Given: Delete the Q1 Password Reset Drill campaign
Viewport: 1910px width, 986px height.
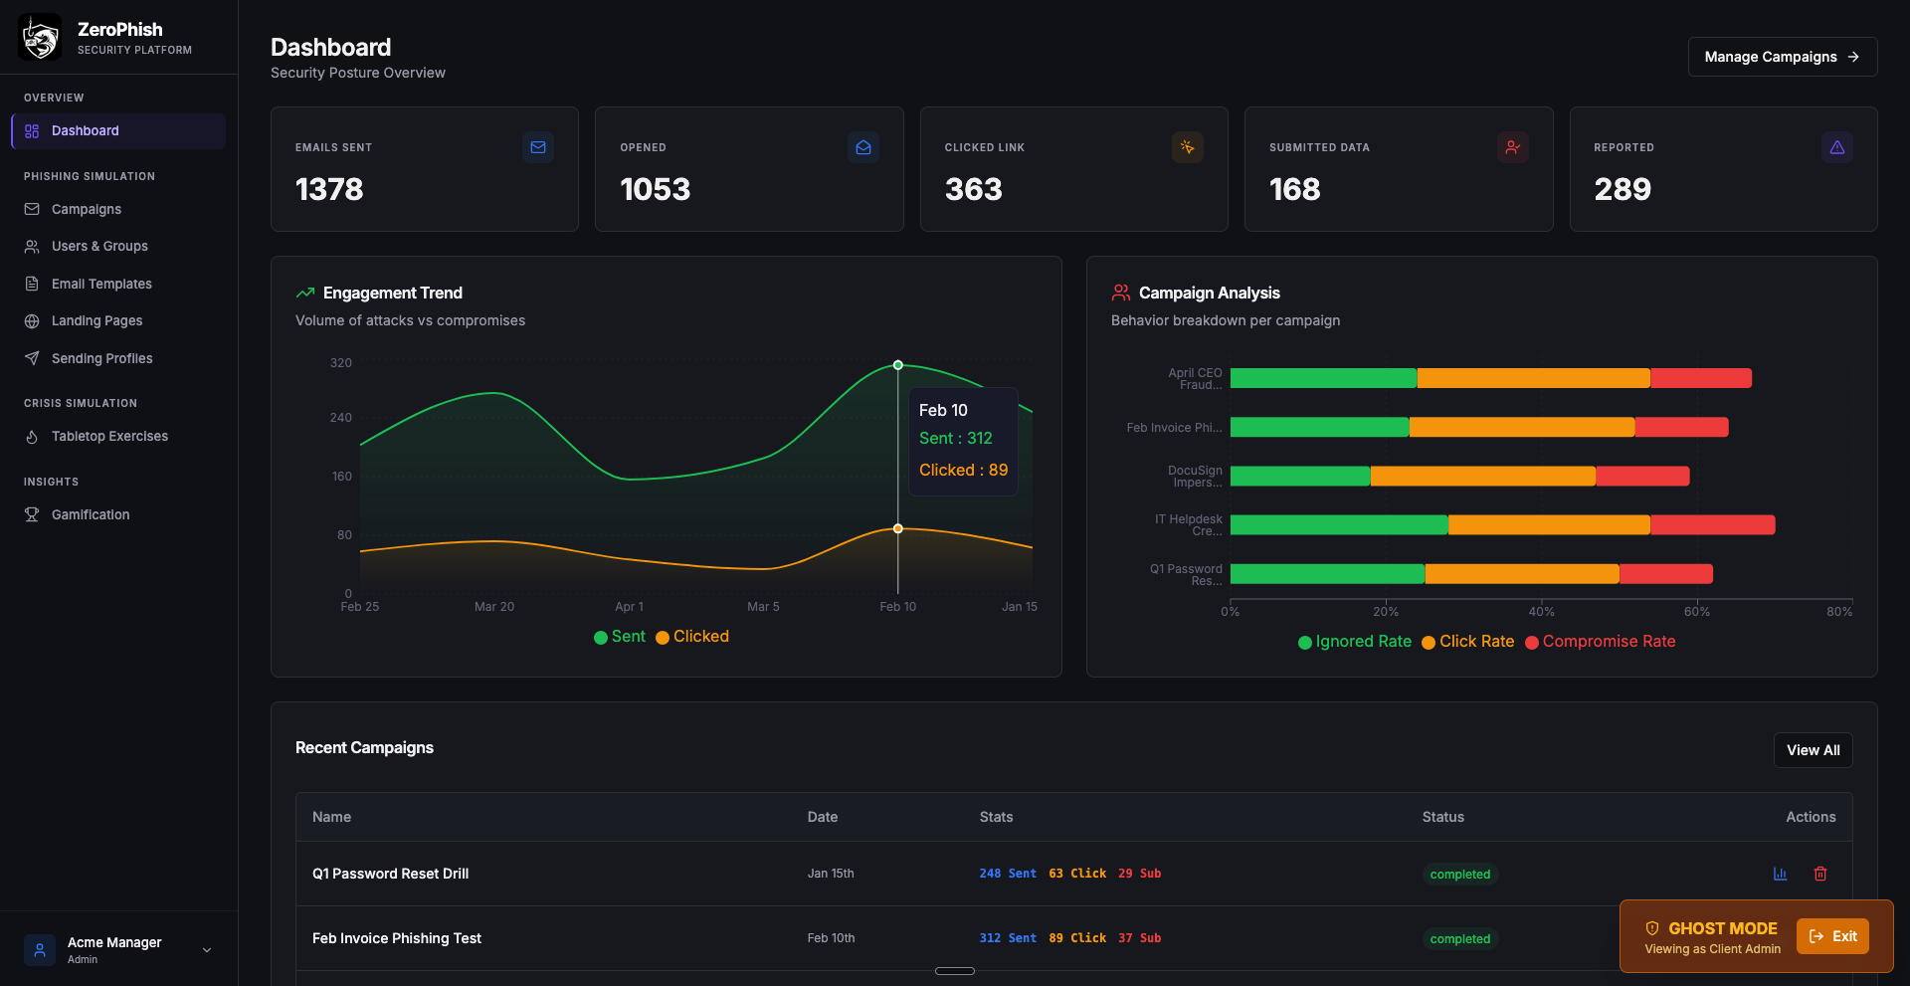Looking at the screenshot, I should 1820,874.
